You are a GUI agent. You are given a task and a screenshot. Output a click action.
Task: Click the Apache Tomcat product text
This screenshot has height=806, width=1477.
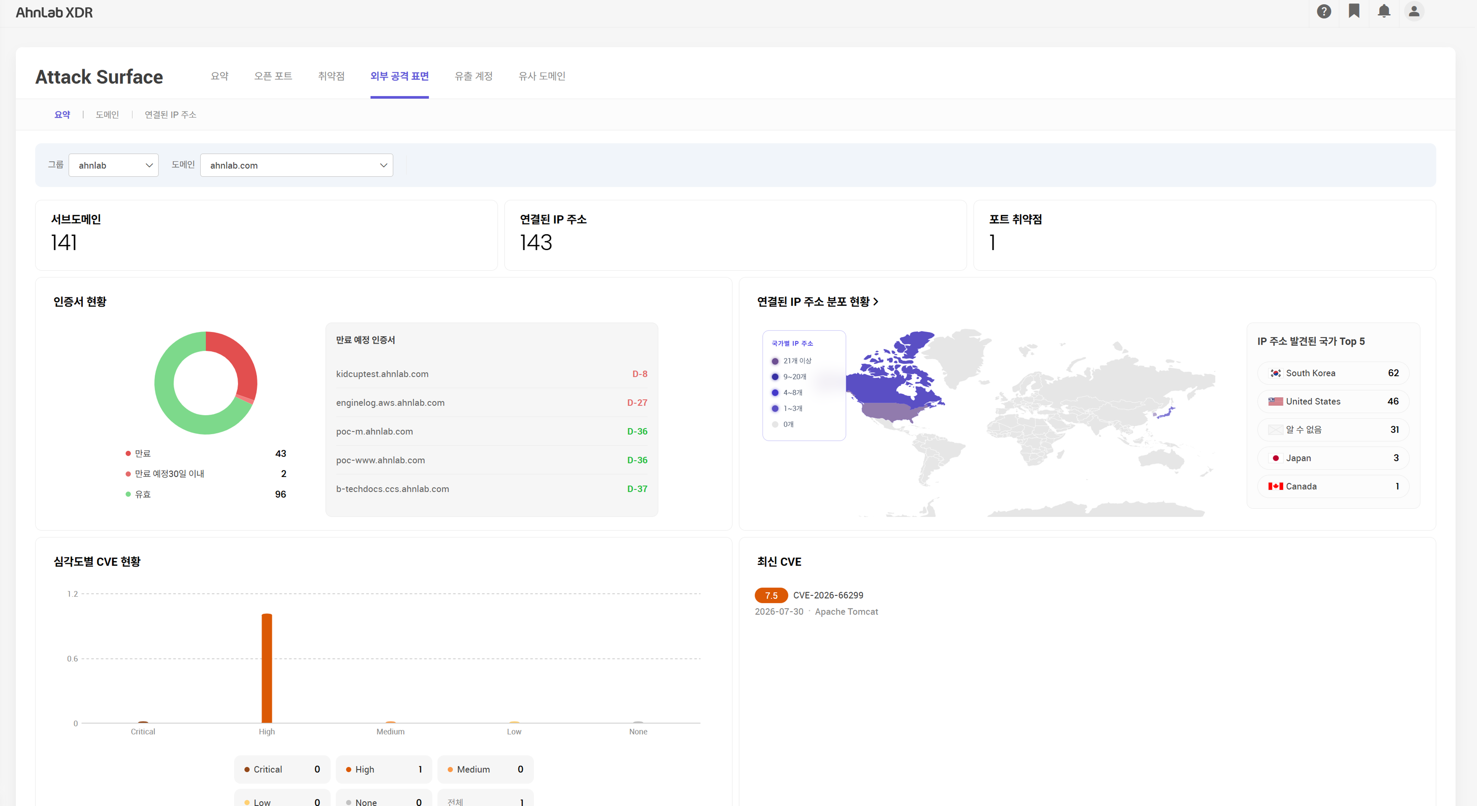point(846,612)
